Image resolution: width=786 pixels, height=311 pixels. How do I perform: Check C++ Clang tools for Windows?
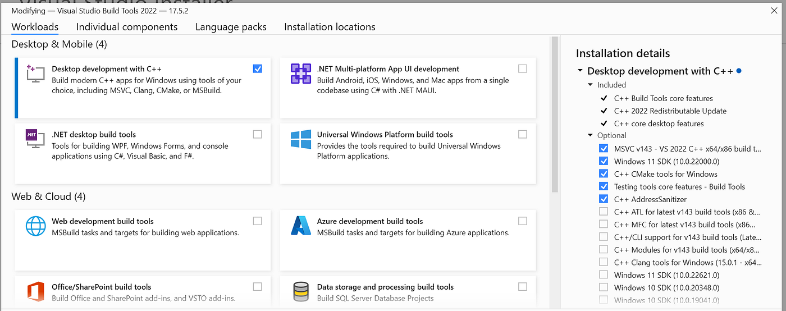tap(604, 262)
